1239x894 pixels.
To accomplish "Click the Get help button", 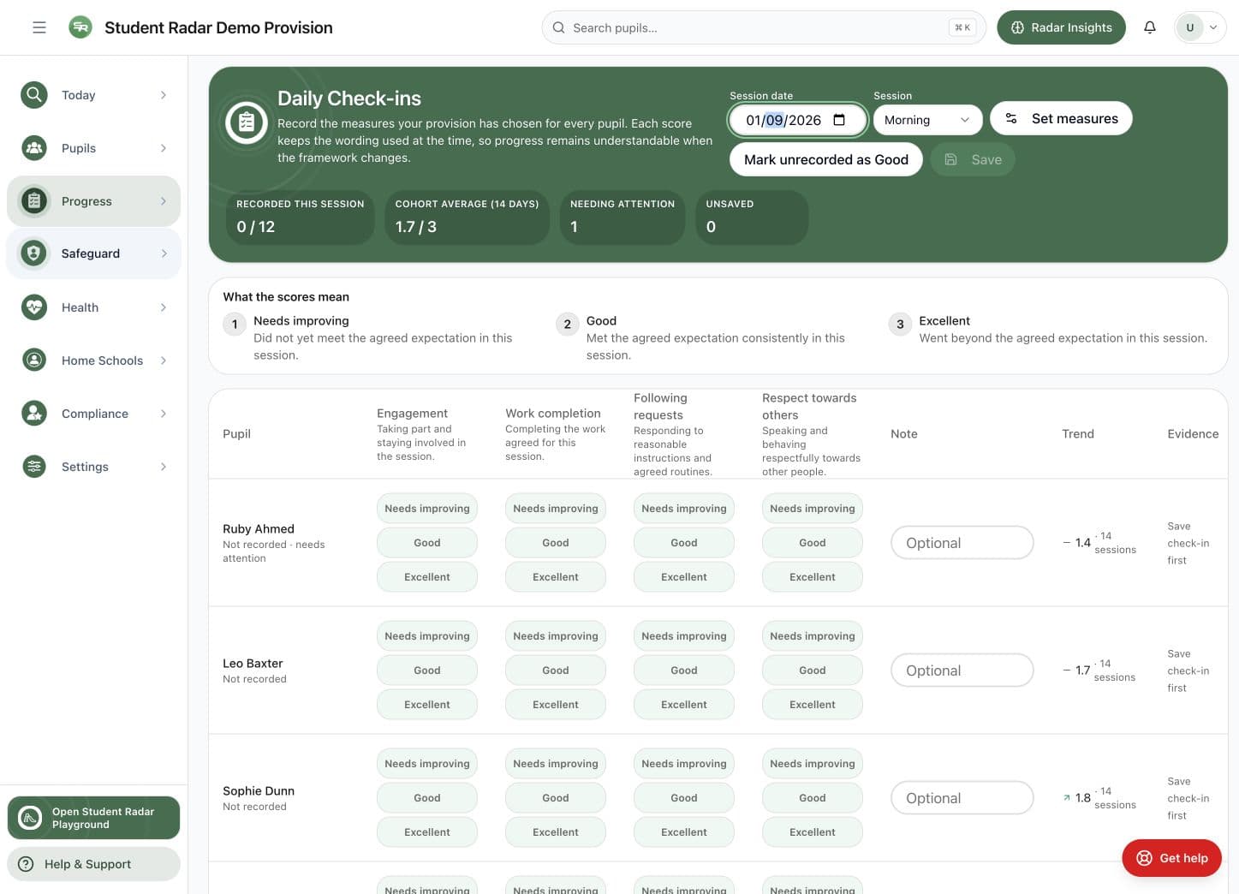I will (1171, 858).
